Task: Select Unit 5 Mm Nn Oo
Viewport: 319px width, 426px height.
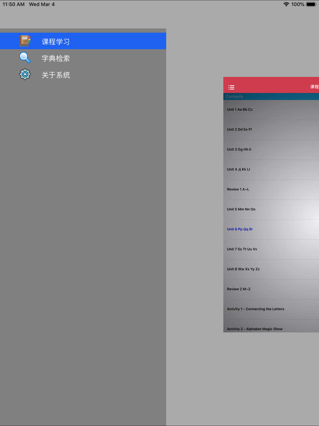Action: point(271,209)
